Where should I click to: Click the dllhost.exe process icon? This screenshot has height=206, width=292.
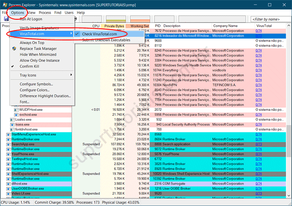click(8, 184)
